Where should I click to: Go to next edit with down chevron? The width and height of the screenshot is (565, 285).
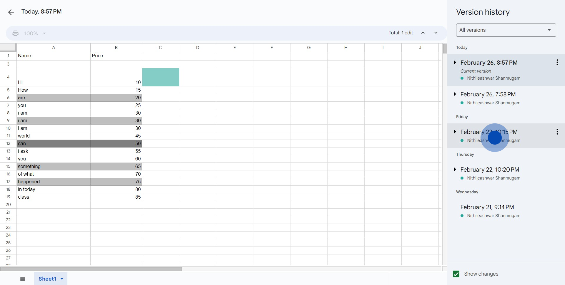pos(436,33)
